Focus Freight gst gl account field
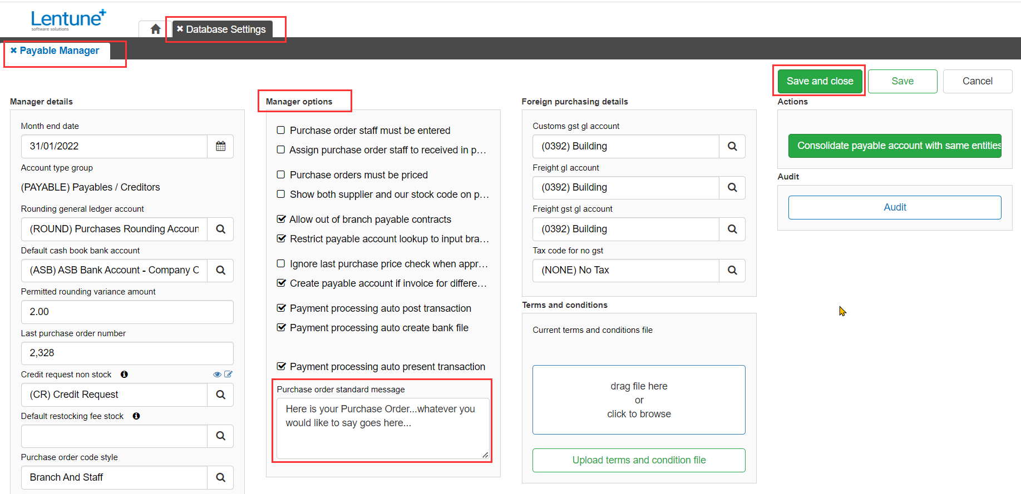The height and width of the screenshot is (494, 1021). pyautogui.click(x=626, y=229)
